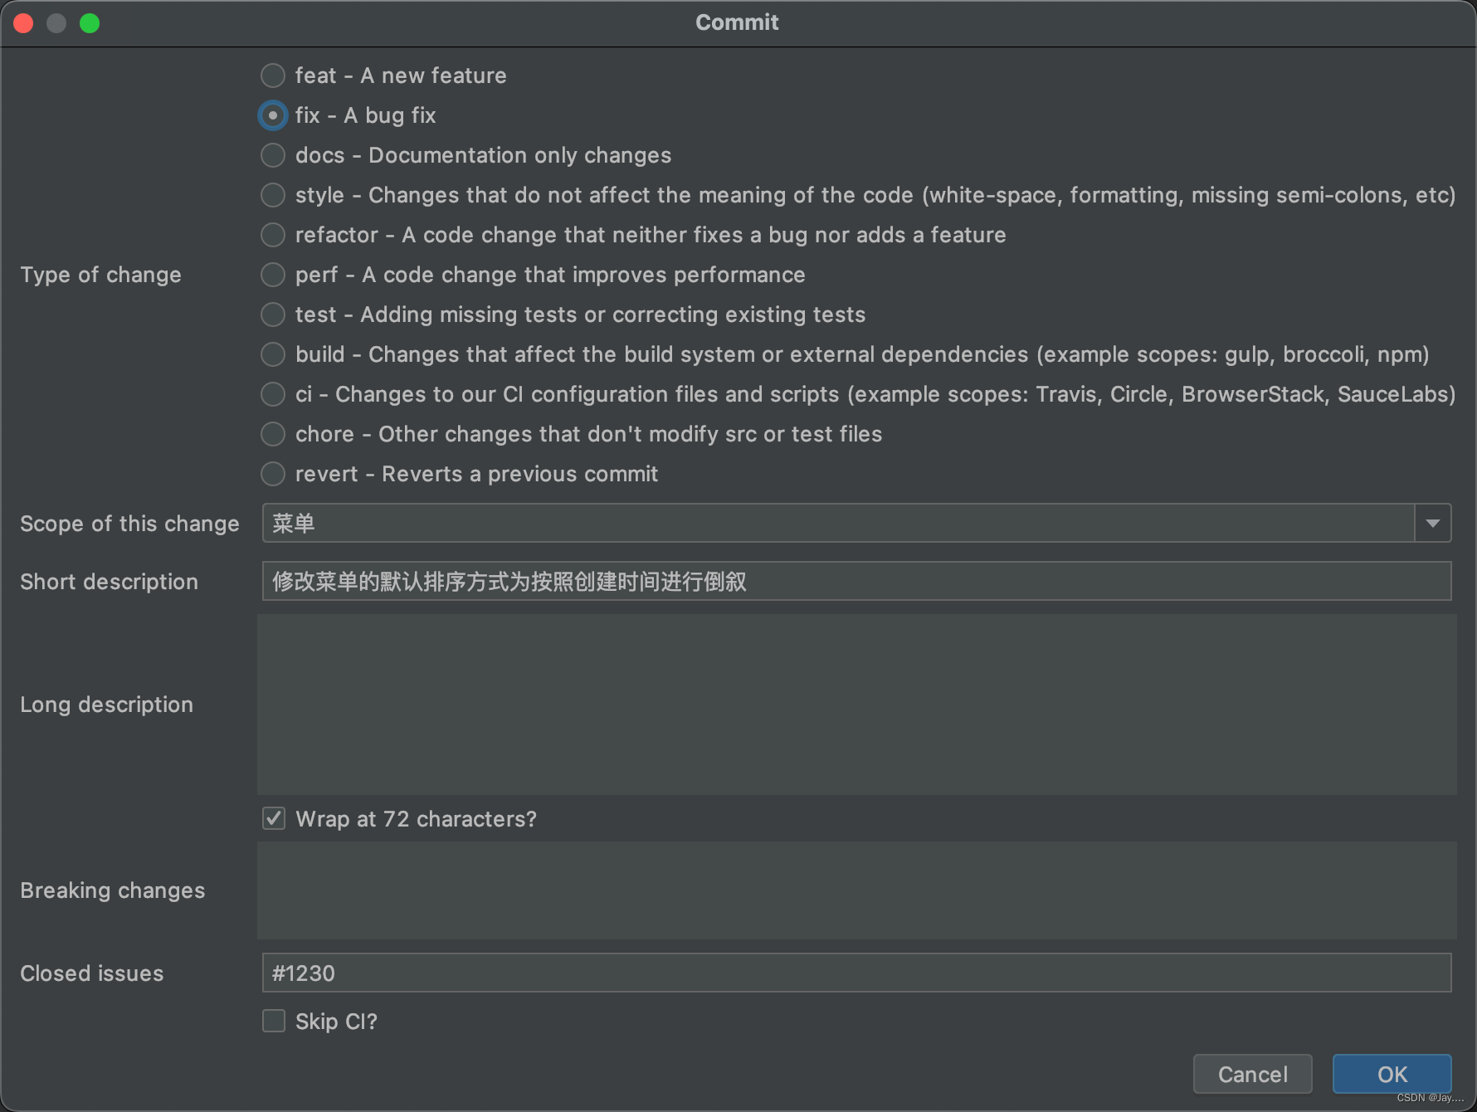Pick the 'chore' change type radio option
Screen dimensions: 1477x1112
click(x=273, y=434)
